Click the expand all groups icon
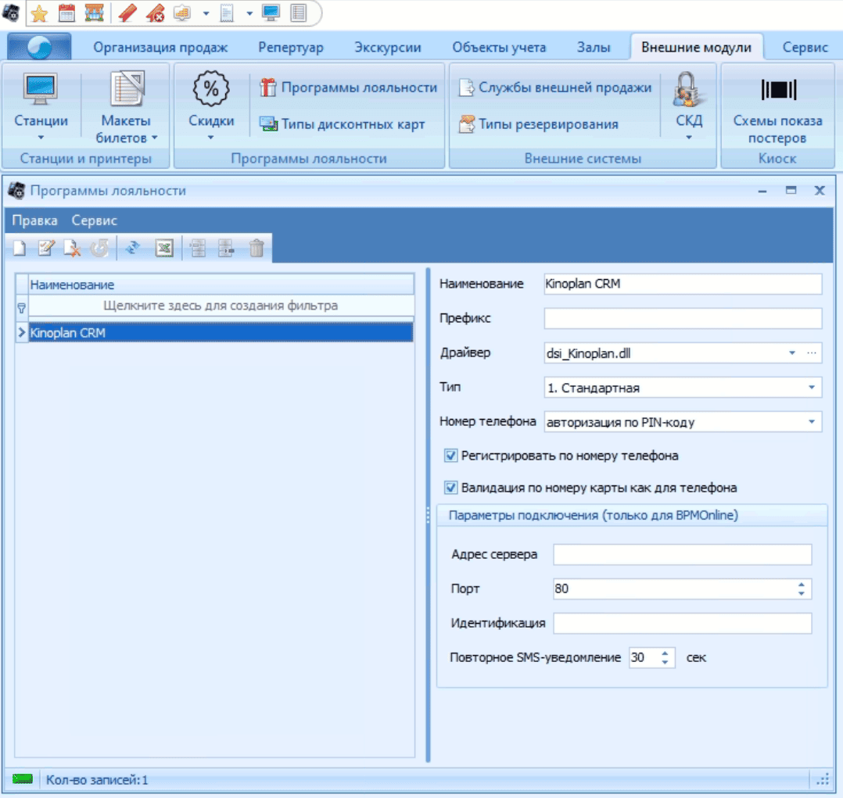The image size is (843, 798). click(x=198, y=249)
